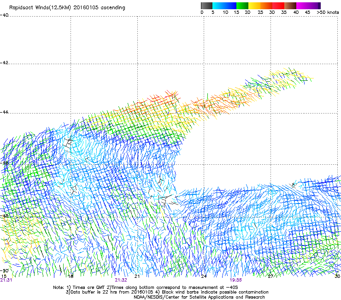Image resolution: width=341 pixels, height=300 pixels.
Task: Select the red 30-35 knots legend swatch
Action: click(278, 6)
